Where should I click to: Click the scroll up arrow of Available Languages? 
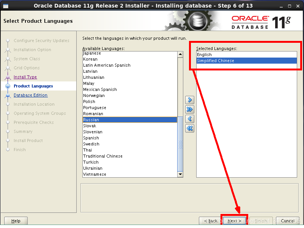coord(180,55)
